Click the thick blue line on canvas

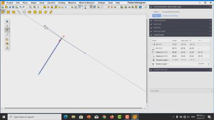coord(50,57)
